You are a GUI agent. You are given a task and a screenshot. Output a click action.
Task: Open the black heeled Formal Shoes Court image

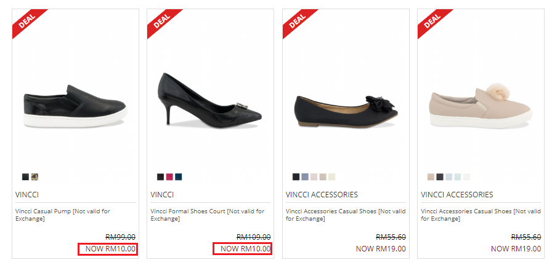211,100
